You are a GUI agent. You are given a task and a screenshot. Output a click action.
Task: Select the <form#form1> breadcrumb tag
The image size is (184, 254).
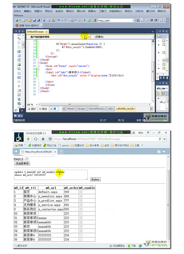(x=97, y=109)
